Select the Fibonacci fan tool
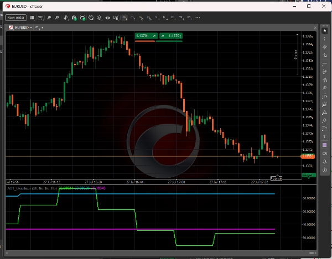This screenshot has height=259, width=332. click(x=325, y=104)
